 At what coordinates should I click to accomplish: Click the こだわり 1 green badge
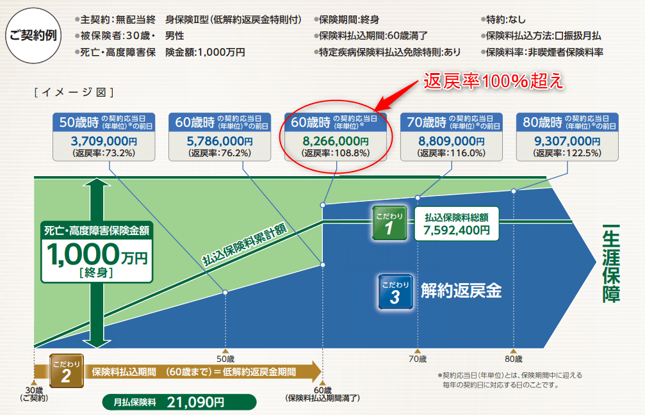coord(389,223)
